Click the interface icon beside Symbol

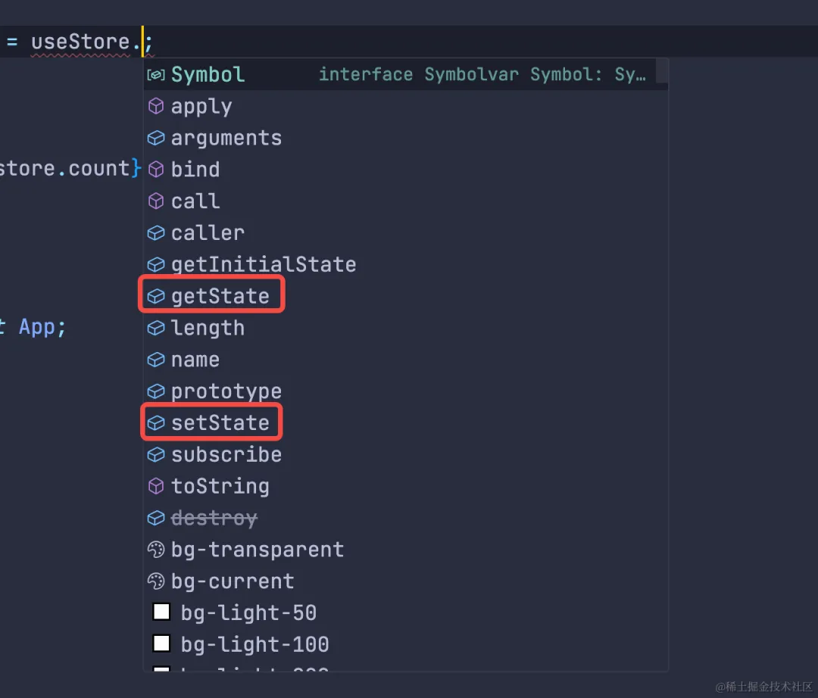pyautogui.click(x=155, y=75)
